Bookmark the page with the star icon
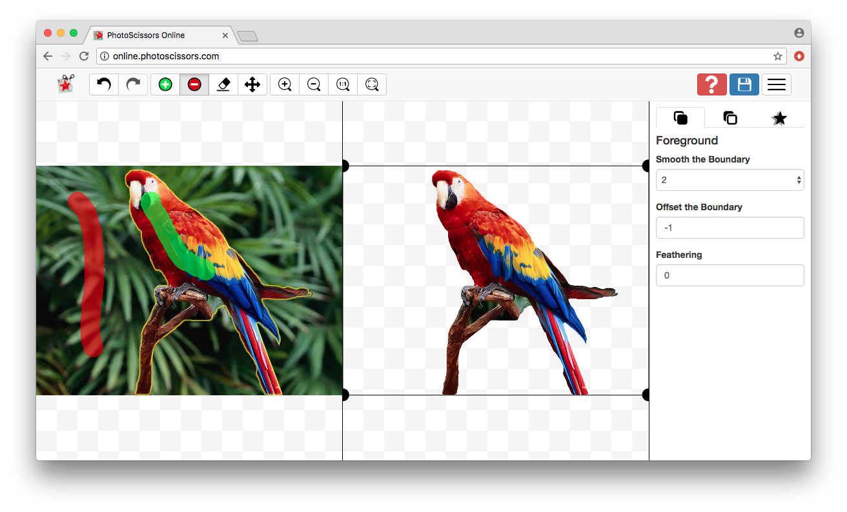The image size is (847, 512). coord(778,56)
